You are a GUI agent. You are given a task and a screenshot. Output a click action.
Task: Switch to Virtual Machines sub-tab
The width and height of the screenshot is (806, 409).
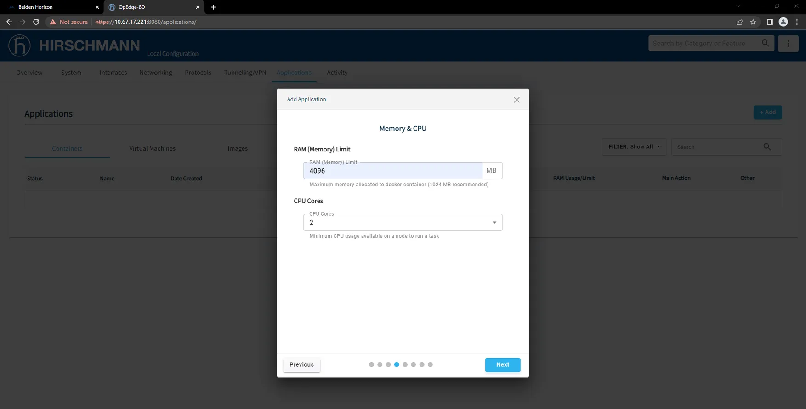click(x=152, y=148)
